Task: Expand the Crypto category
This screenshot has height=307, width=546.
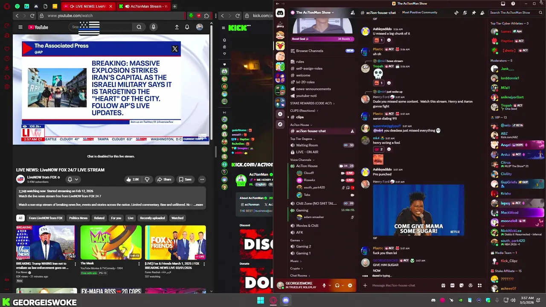Action: click(296, 269)
